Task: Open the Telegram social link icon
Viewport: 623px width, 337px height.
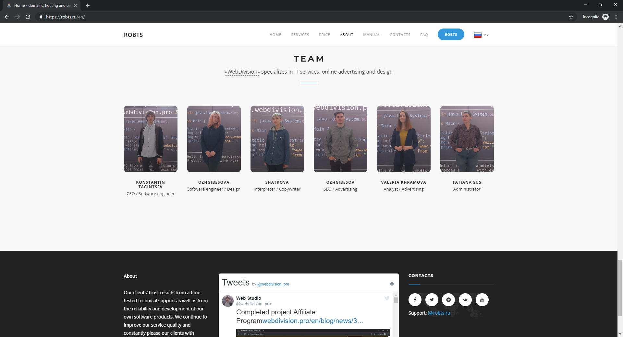Action: (448, 300)
